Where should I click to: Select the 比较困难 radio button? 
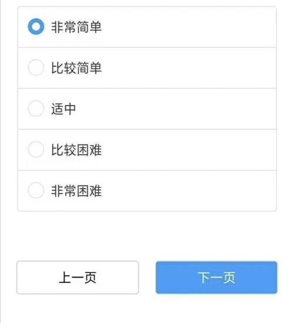tap(36, 149)
